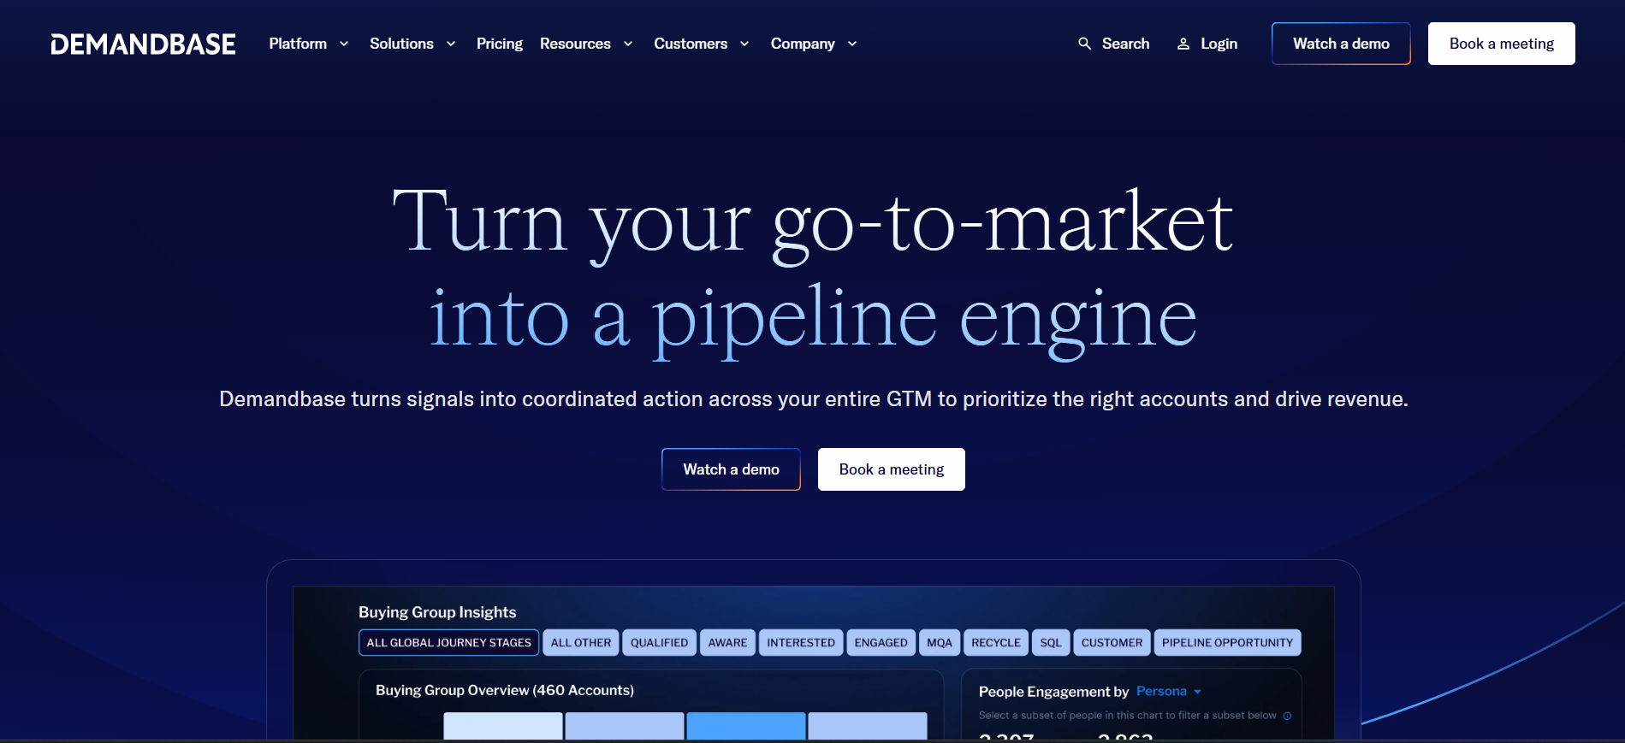The image size is (1625, 743).
Task: Select the All Other stage tab
Action: 581,643
